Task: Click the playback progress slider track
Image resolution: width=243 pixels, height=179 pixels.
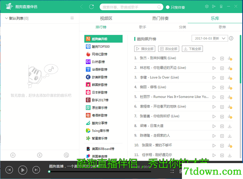Action: (100, 172)
